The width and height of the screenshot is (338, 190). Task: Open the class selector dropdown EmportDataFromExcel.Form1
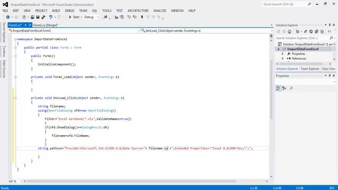[74, 31]
